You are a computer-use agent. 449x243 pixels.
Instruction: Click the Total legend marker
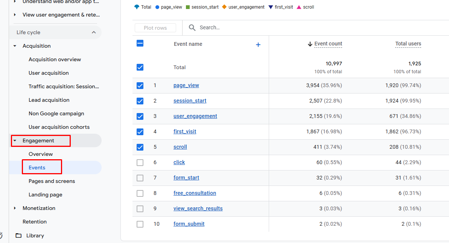click(x=137, y=7)
